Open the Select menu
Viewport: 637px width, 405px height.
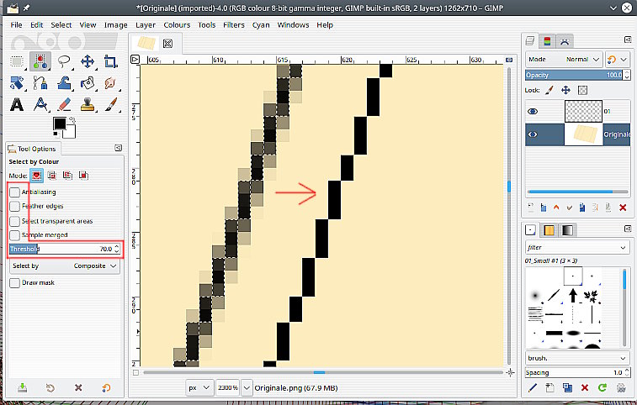61,25
